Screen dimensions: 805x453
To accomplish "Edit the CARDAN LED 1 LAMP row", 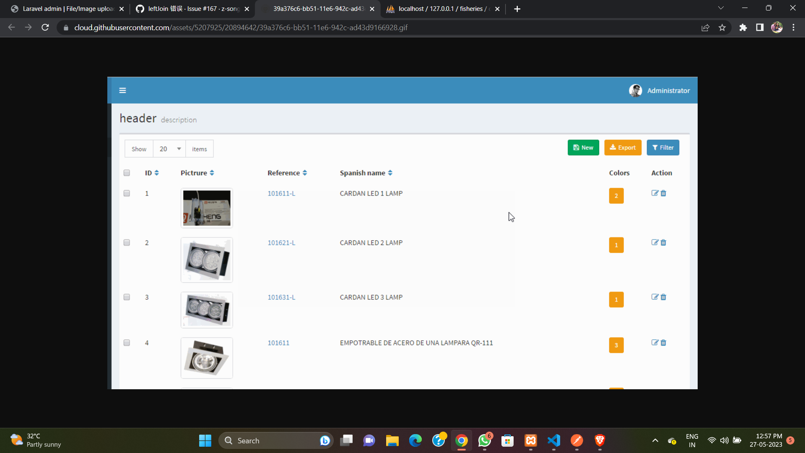I will click(x=655, y=193).
